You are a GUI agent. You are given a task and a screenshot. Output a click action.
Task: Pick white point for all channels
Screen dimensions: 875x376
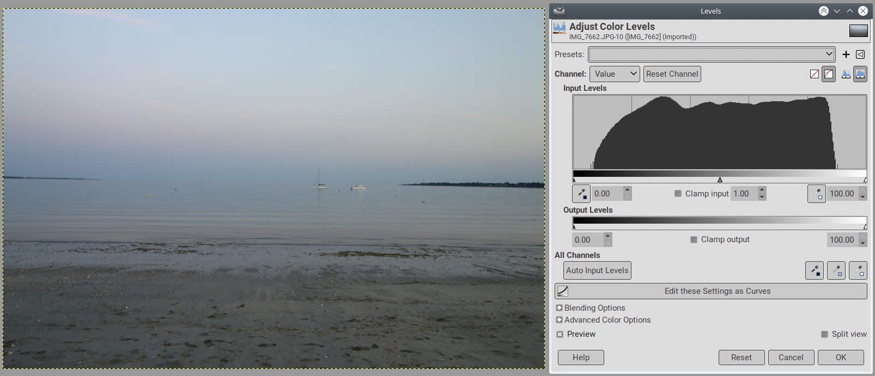click(858, 270)
